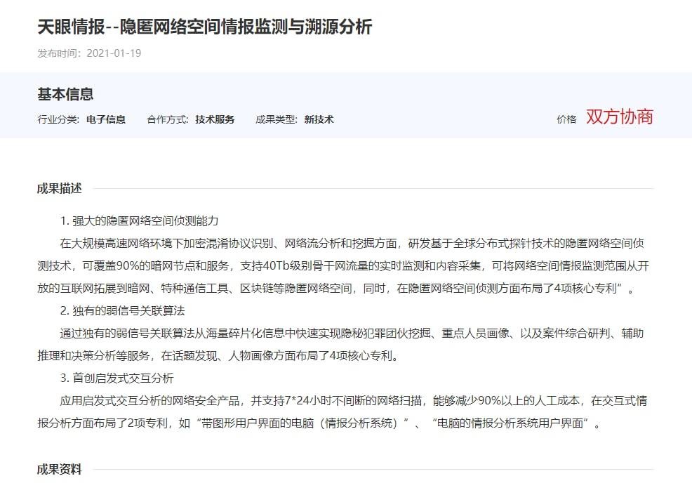Screen dimensions: 692x488
Task: Click the line starting 推理和决策分析等服务
Action: click(218, 356)
